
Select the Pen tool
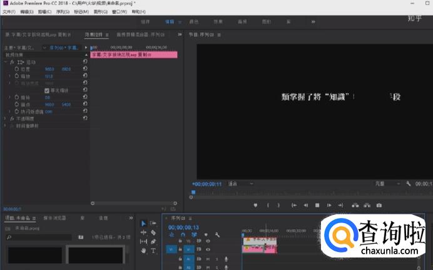[153, 241]
